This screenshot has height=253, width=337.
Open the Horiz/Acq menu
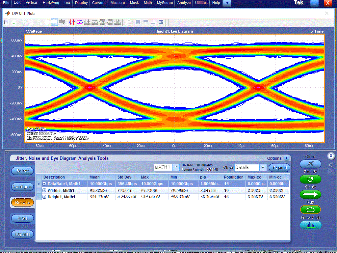[51, 3]
